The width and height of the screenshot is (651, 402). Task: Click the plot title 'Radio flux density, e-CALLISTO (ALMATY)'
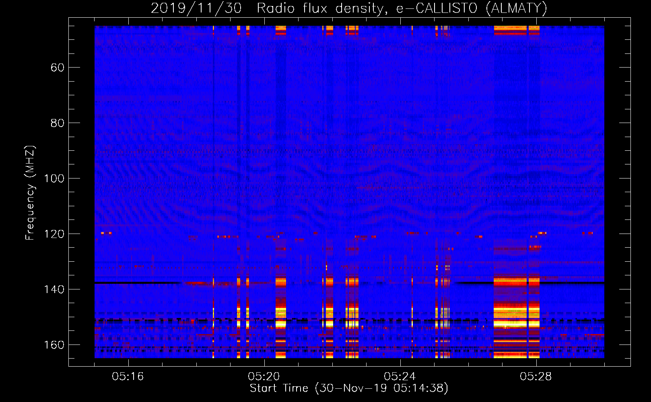point(402,8)
